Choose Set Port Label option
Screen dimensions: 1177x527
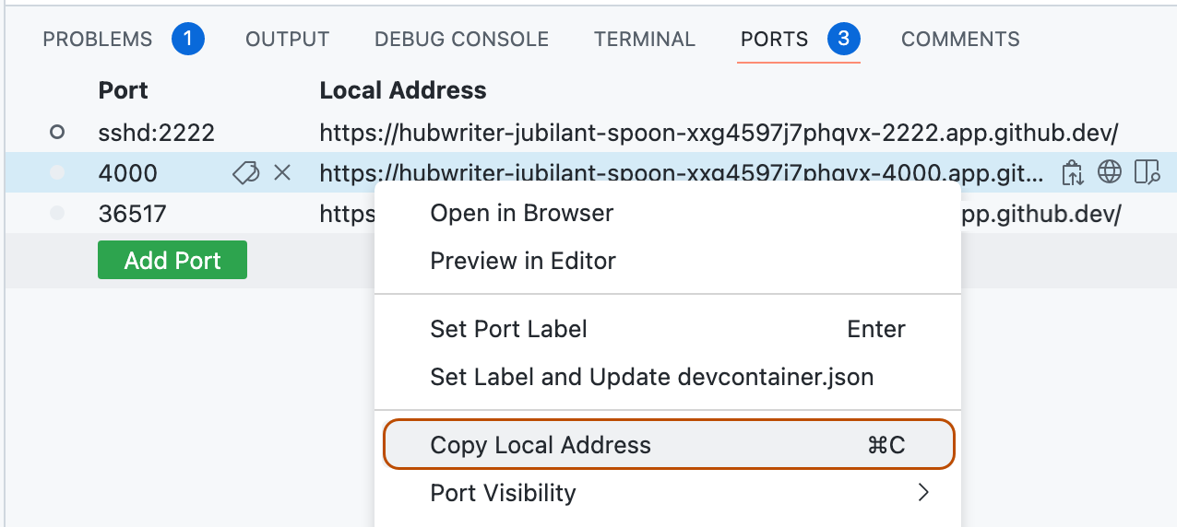point(508,329)
